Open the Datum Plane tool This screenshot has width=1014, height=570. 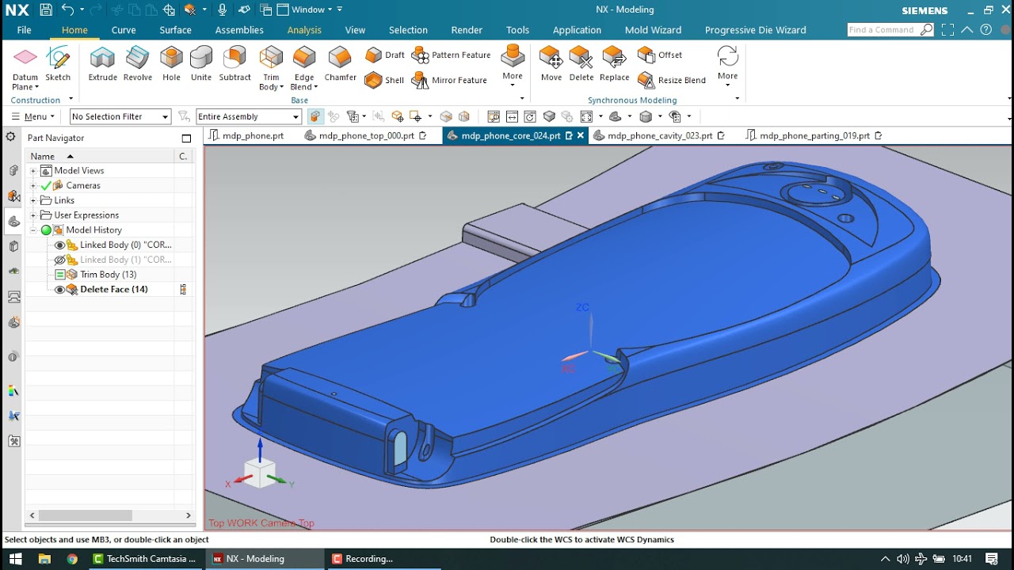point(25,67)
